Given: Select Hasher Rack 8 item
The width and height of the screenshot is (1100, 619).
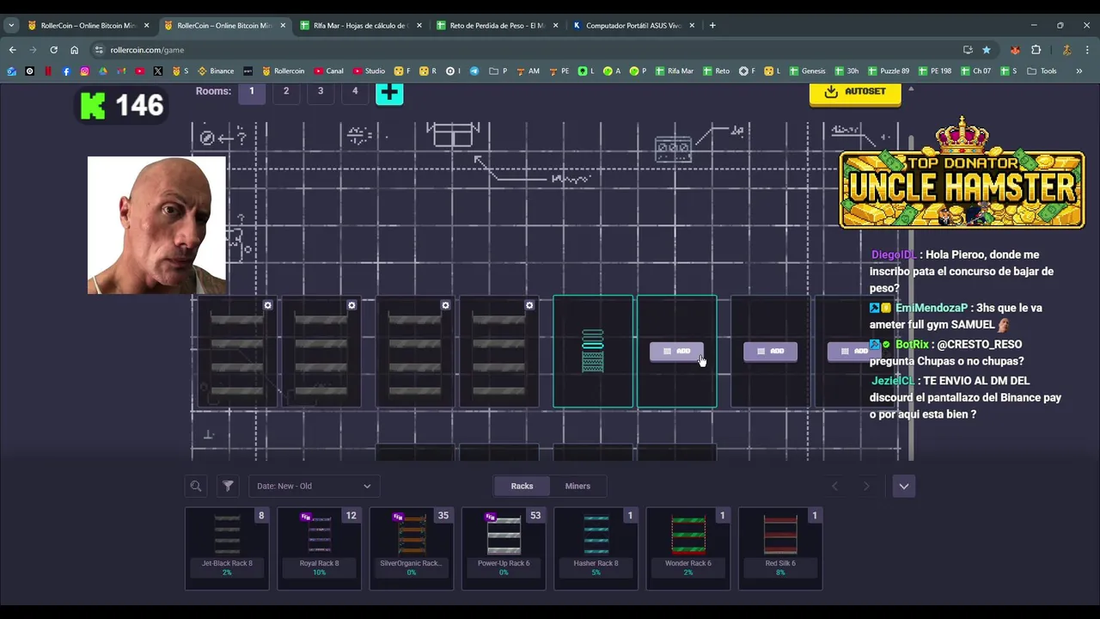Looking at the screenshot, I should (x=596, y=549).
